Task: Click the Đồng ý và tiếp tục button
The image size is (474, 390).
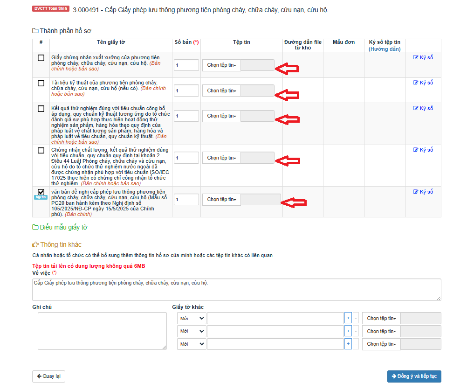Action: [x=414, y=376]
